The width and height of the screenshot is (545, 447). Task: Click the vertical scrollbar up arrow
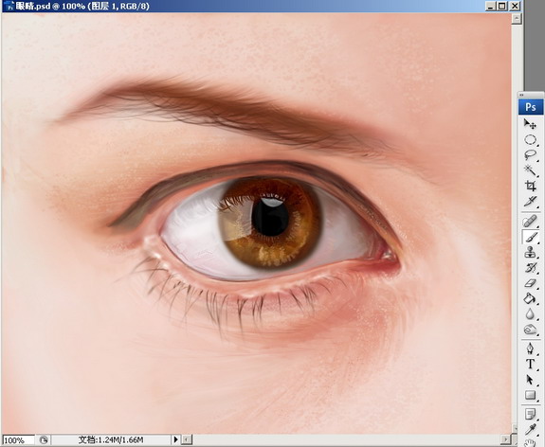[x=517, y=19]
